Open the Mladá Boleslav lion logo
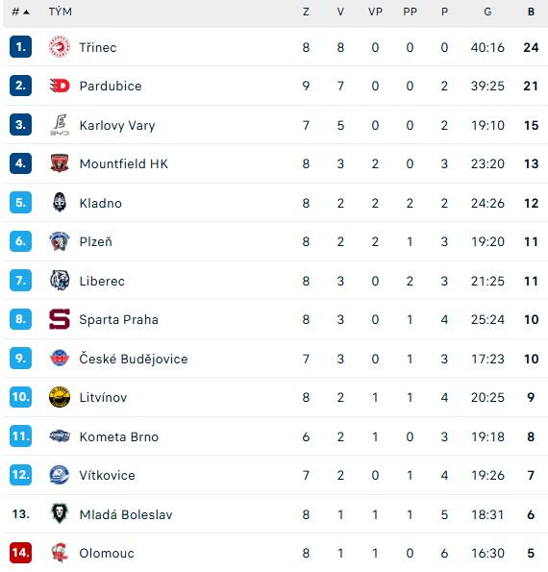 click(59, 513)
